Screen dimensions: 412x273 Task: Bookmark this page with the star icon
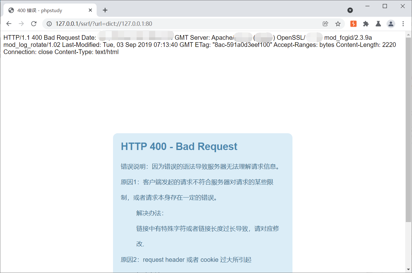(x=338, y=24)
